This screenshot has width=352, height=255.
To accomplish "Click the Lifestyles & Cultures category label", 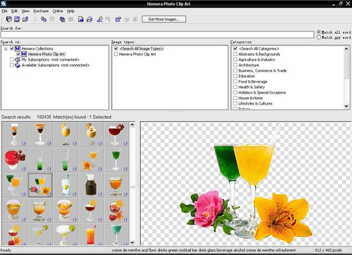I will (x=255, y=104).
